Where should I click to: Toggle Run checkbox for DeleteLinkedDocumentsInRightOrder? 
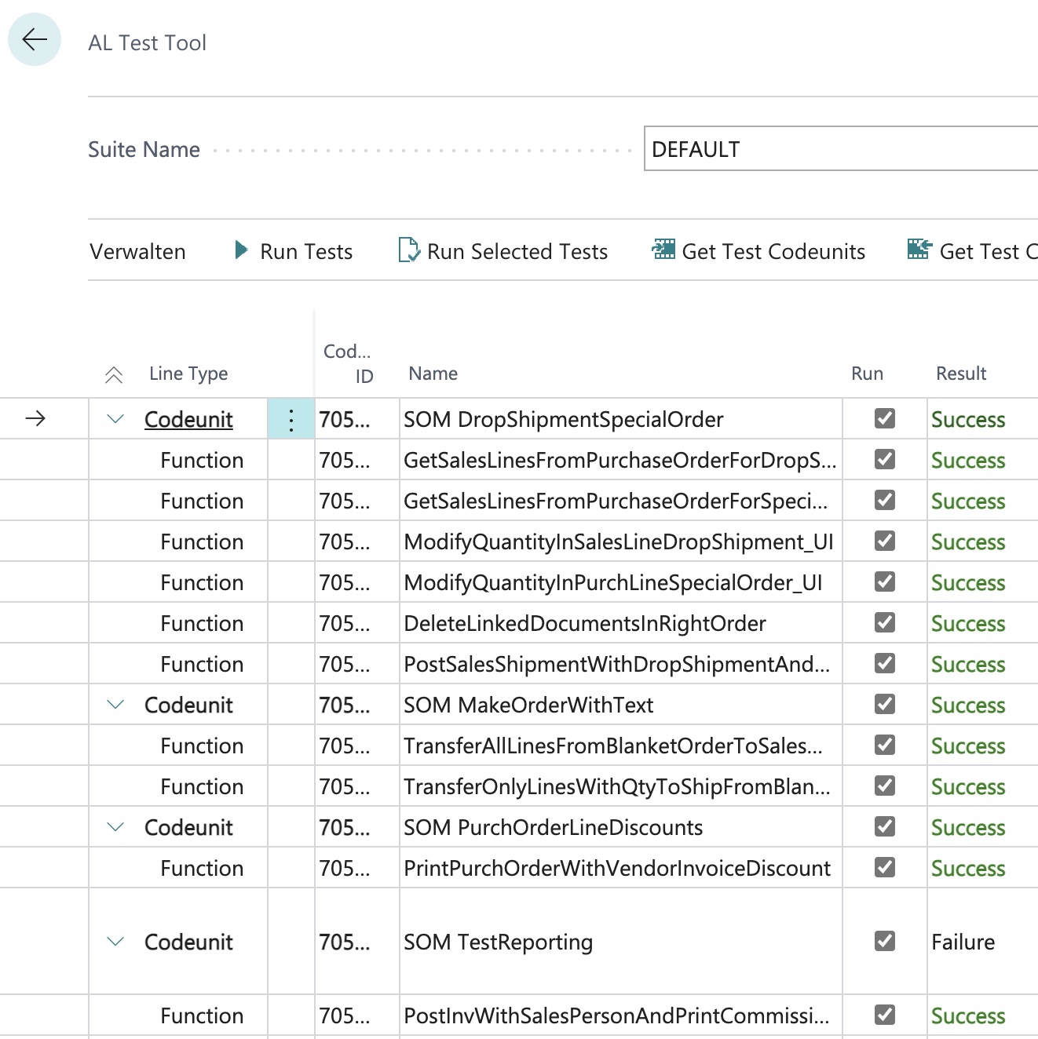click(x=885, y=622)
